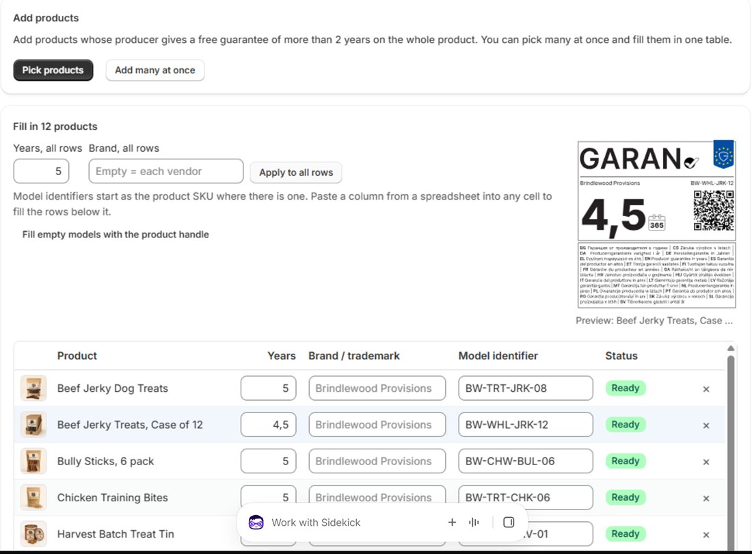
Task: Open the Sidekick side panel icon
Action: pos(509,523)
